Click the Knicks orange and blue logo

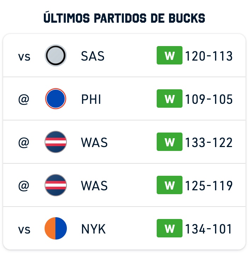[x=56, y=228]
